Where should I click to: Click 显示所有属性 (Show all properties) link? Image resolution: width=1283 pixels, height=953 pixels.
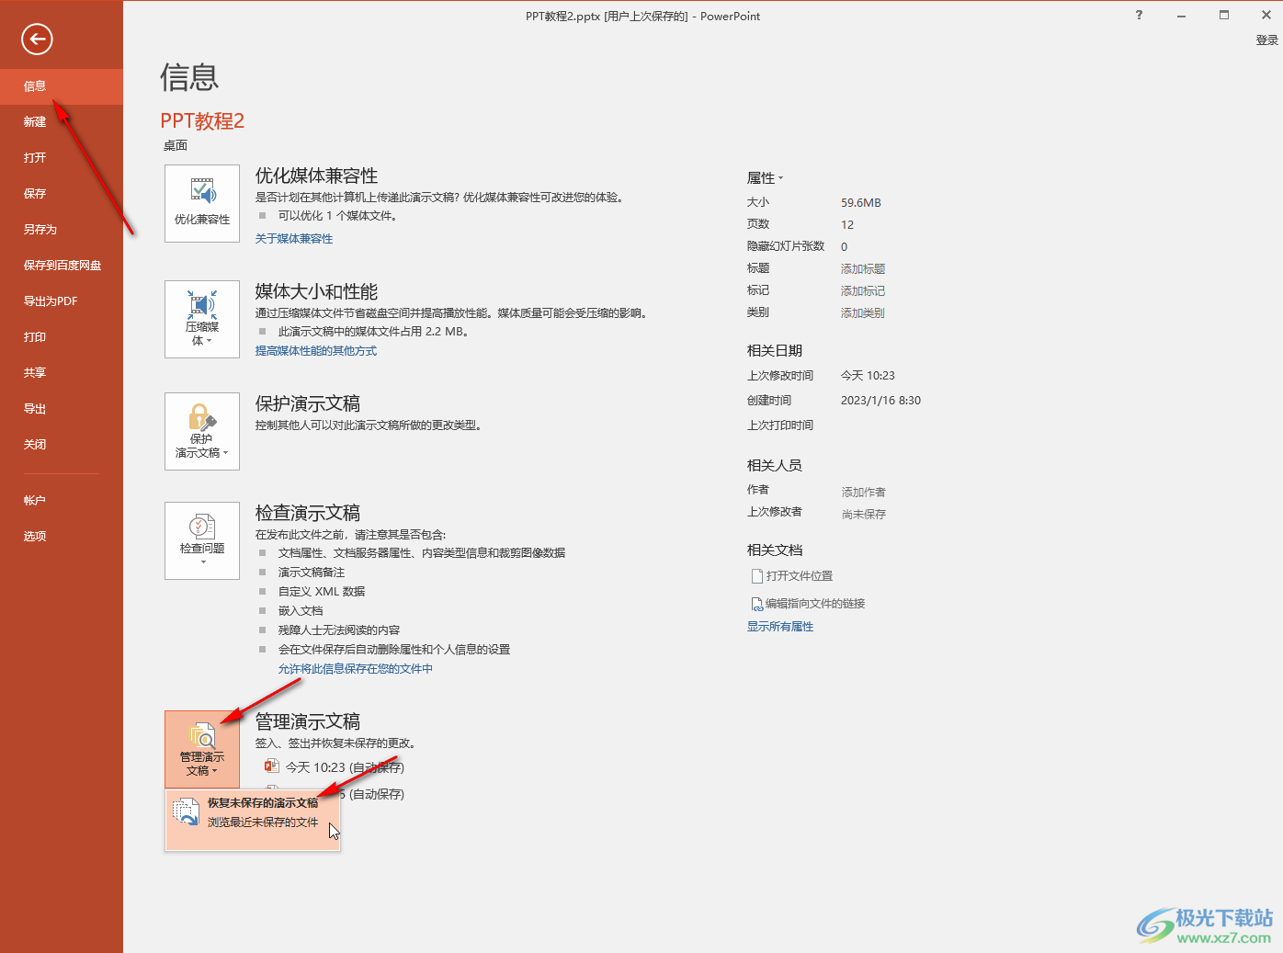780,627
